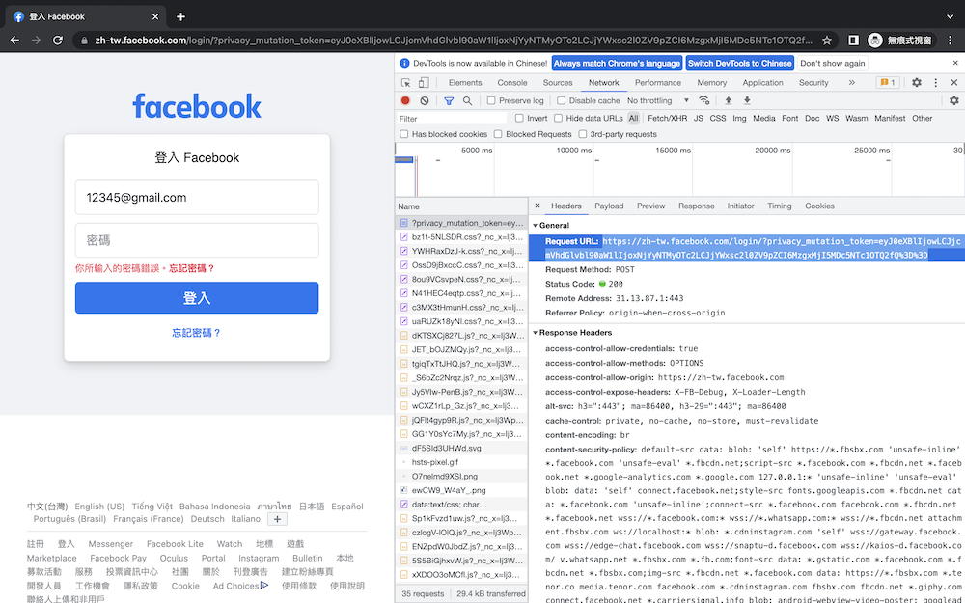Open incognito profile indicator

901,41
